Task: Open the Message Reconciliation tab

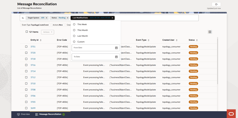Action: [50, 114]
